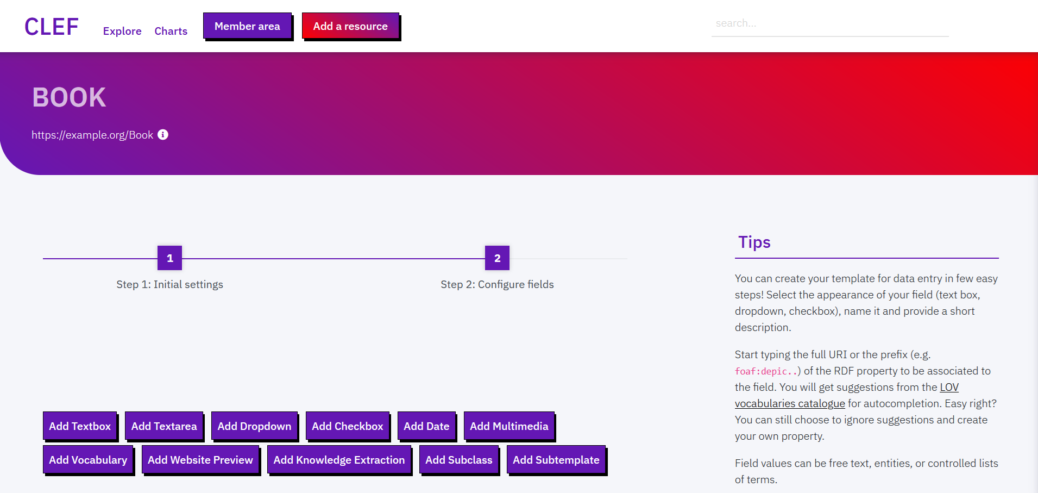
Task: Open the Explore menu item
Action: point(122,31)
